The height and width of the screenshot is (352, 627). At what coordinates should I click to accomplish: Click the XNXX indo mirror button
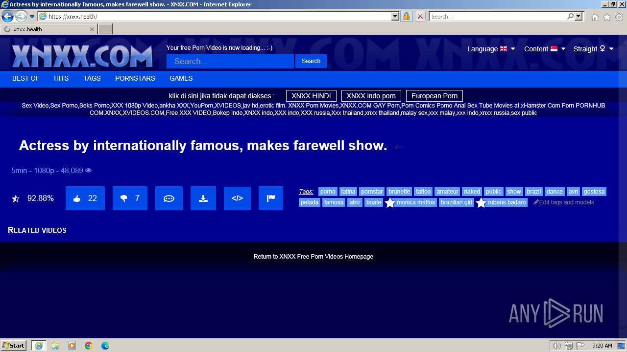click(371, 96)
